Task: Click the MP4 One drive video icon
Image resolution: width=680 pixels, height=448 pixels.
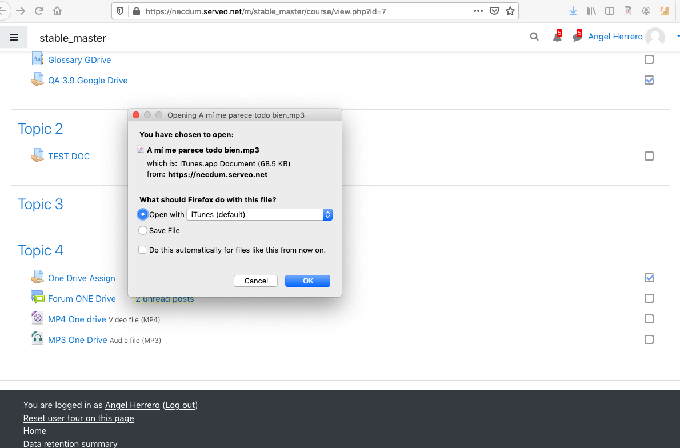Action: (x=38, y=318)
